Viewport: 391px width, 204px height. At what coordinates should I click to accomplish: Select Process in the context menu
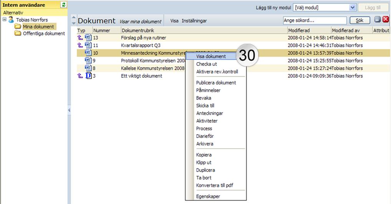[204, 129]
